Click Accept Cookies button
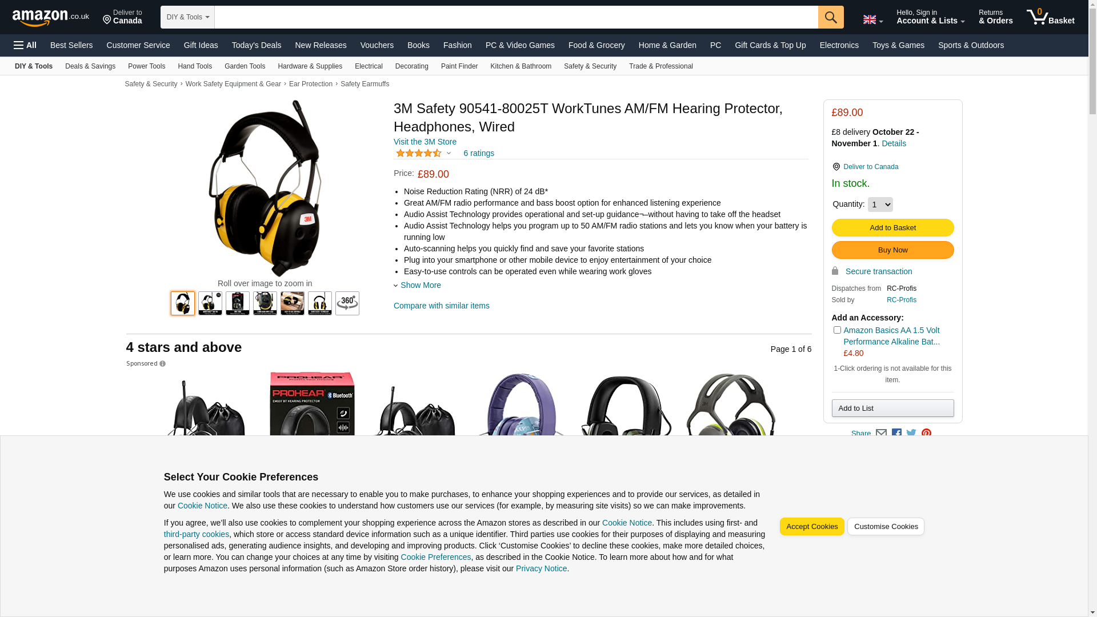 click(812, 527)
